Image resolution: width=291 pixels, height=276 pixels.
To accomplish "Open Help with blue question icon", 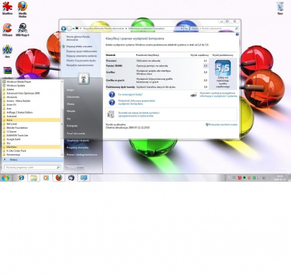I will tap(237, 34).
